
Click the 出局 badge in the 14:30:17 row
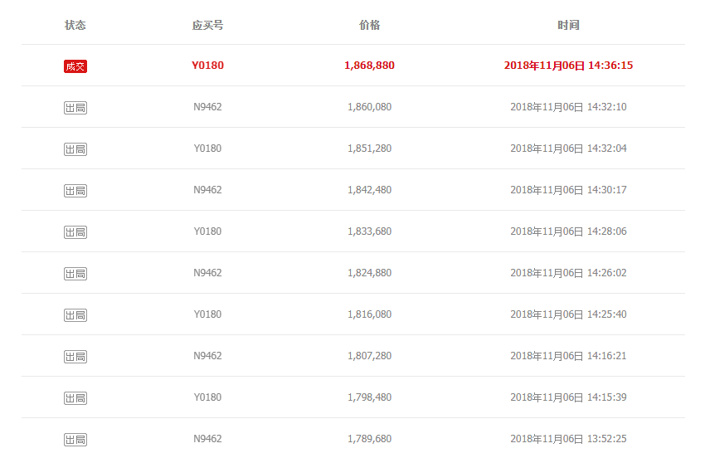tap(75, 191)
